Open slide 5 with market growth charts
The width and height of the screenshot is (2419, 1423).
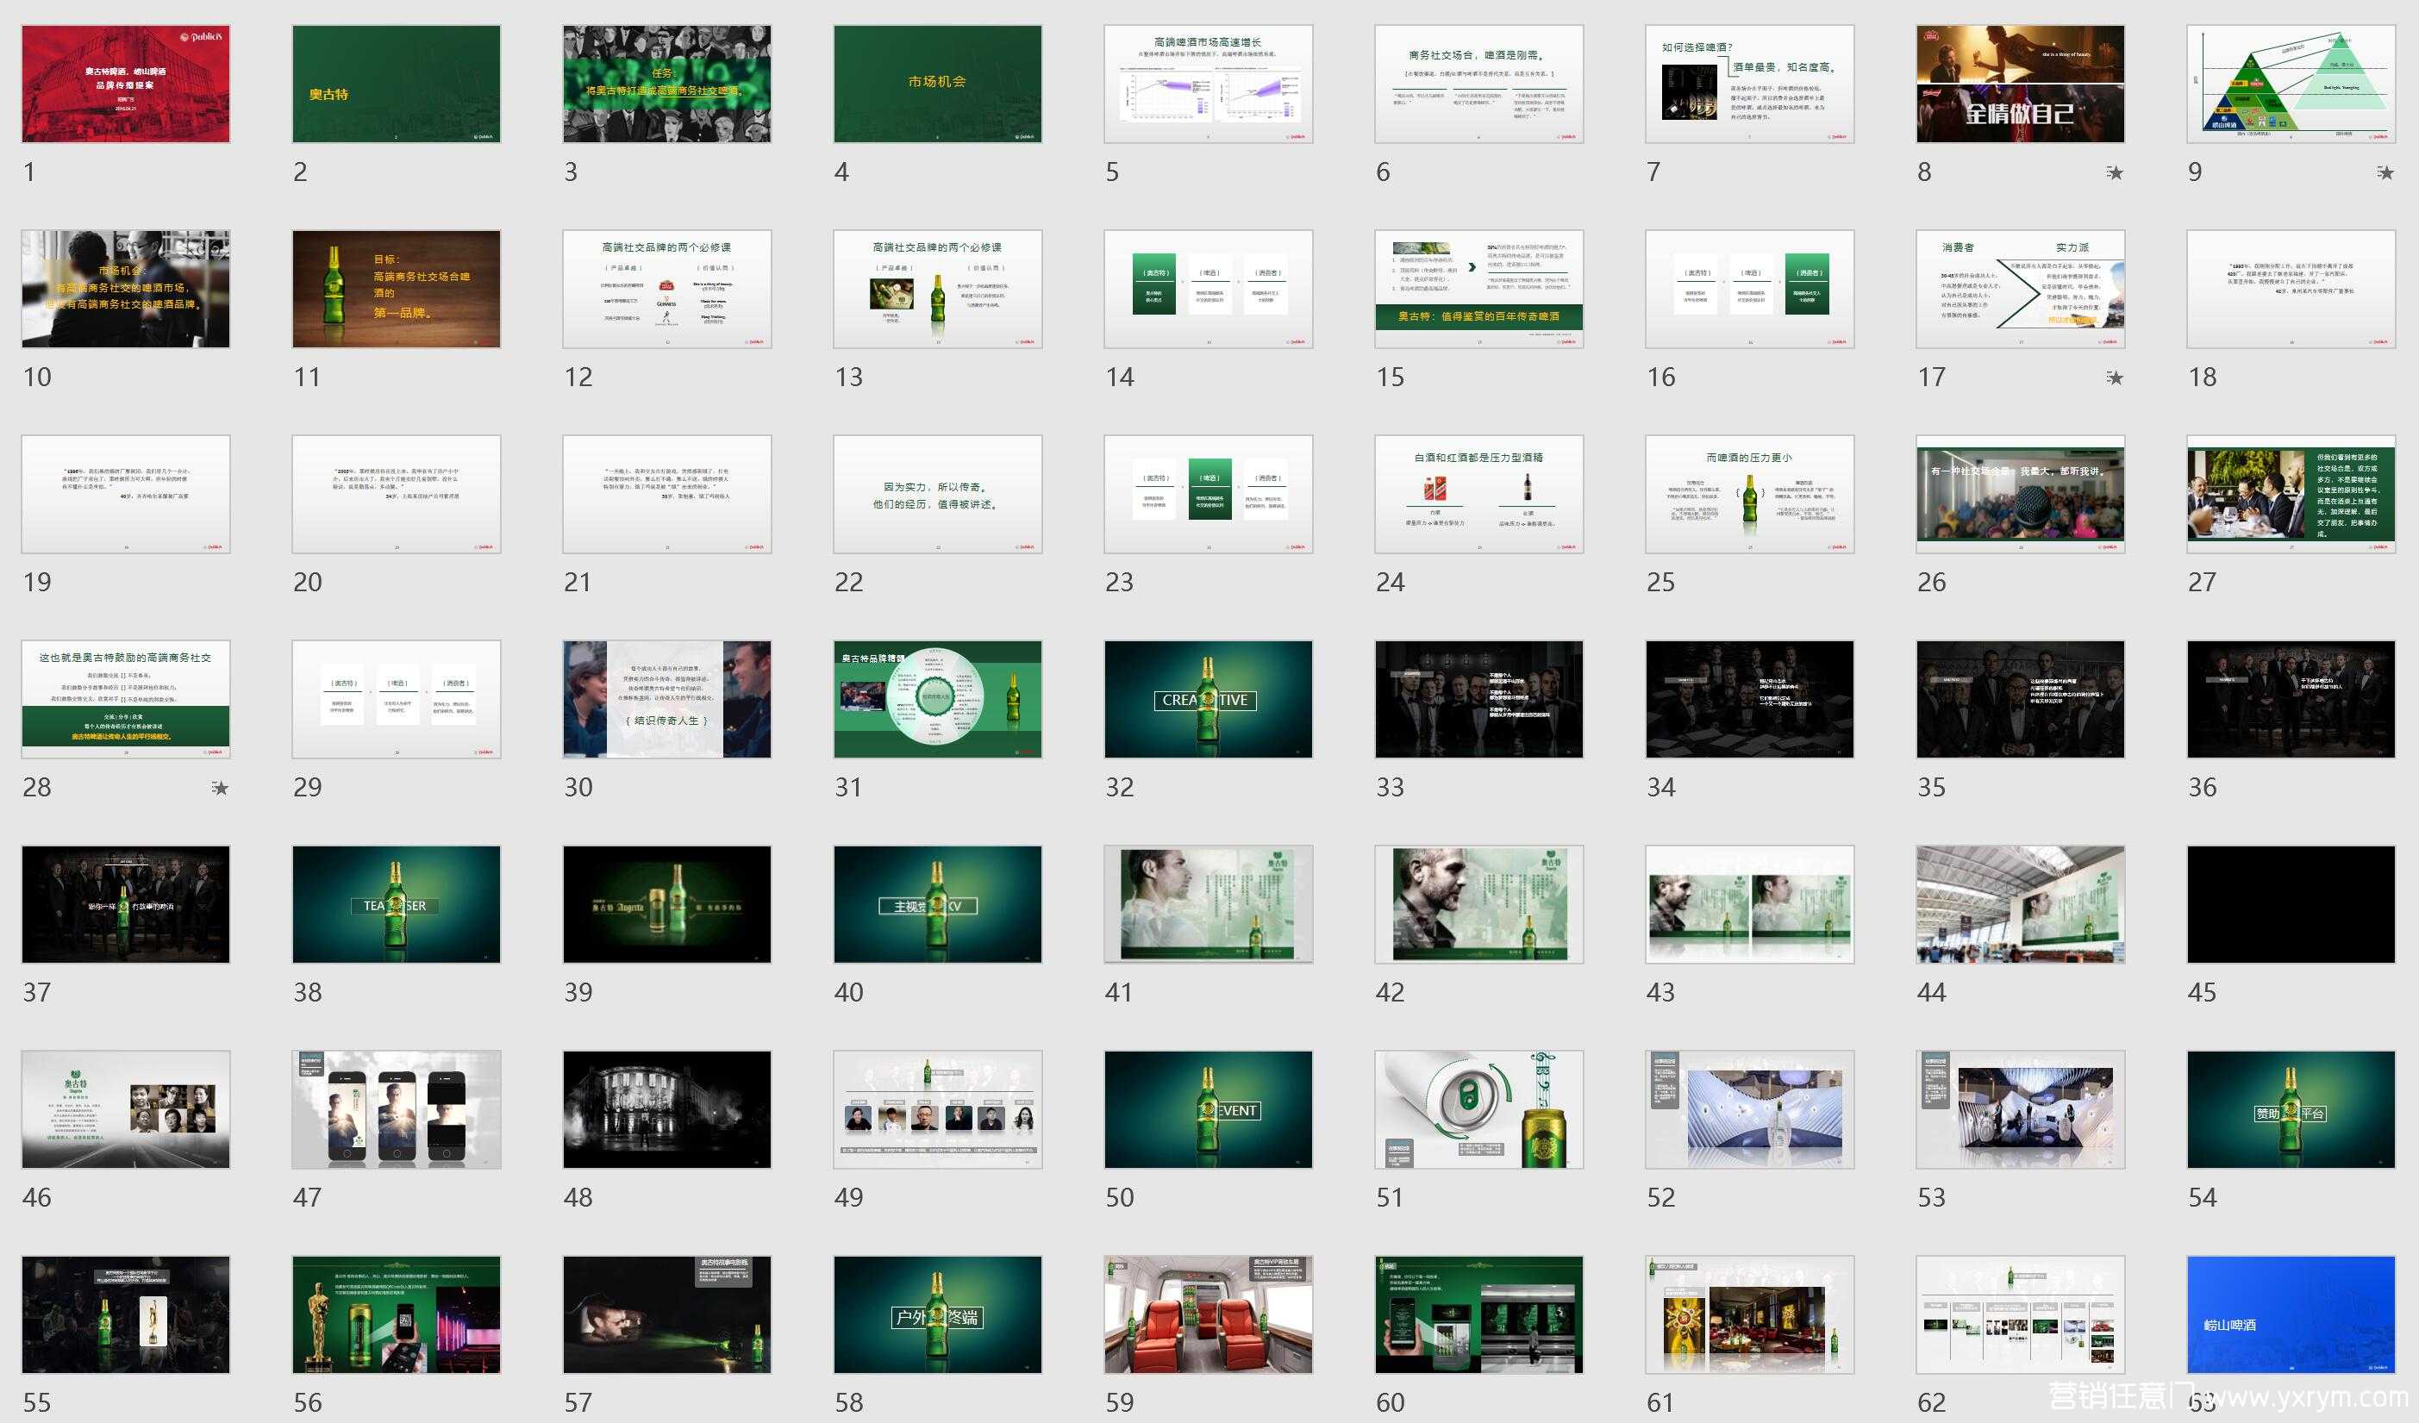pyautogui.click(x=1209, y=84)
